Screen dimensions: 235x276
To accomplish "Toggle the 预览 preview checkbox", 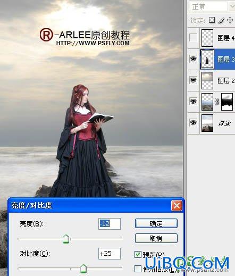I will 138,254.
